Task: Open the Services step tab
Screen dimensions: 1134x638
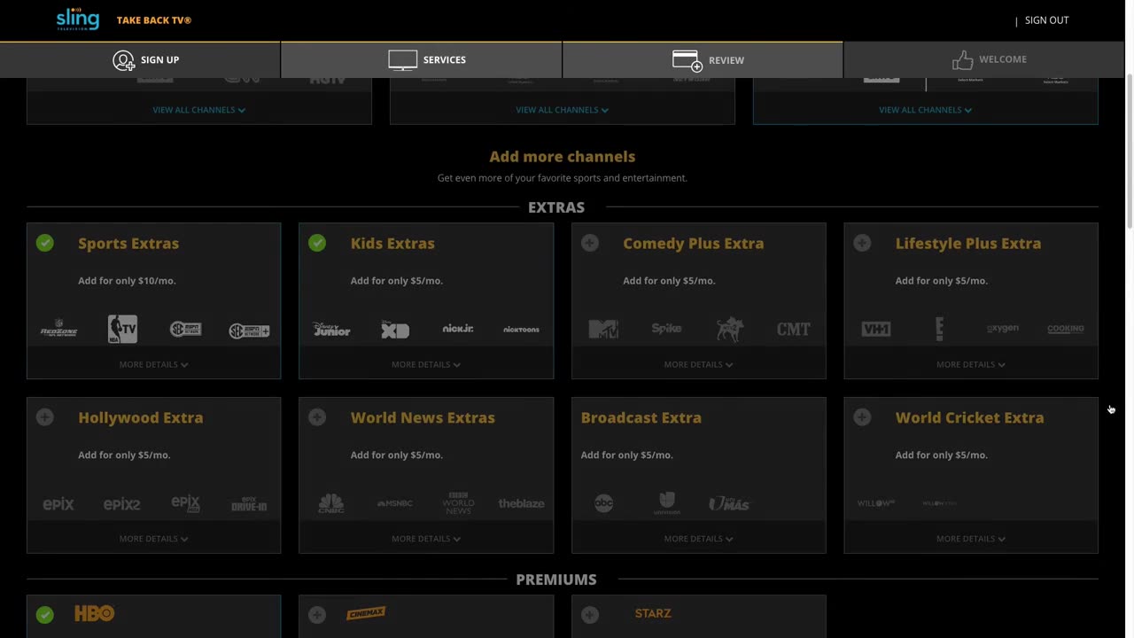Action: coord(422,59)
